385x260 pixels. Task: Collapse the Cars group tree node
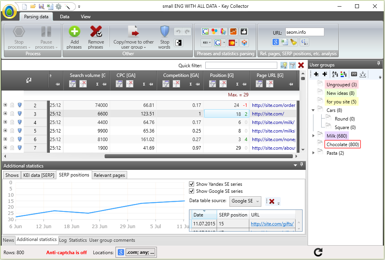(314, 110)
